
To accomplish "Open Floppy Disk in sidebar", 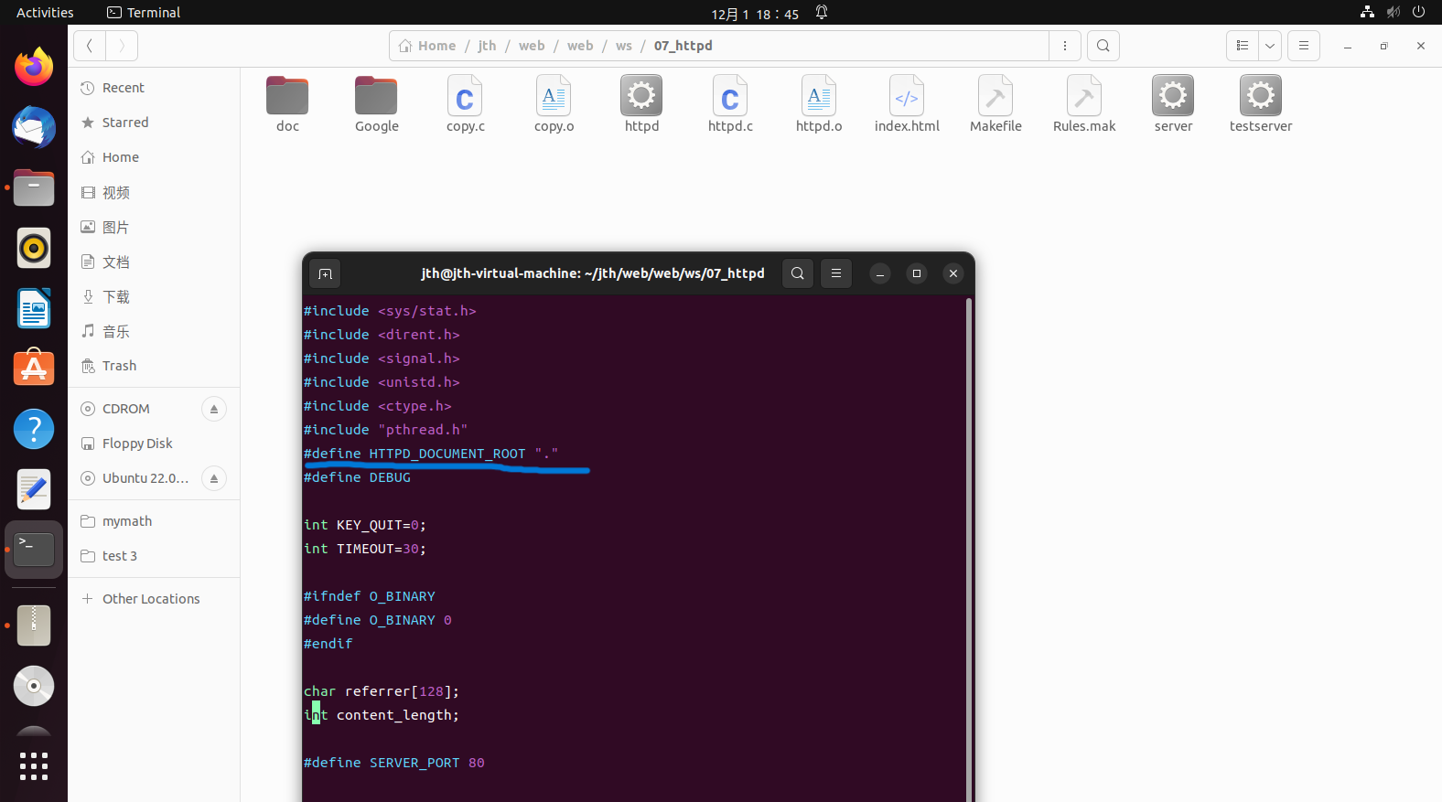I will click(154, 444).
